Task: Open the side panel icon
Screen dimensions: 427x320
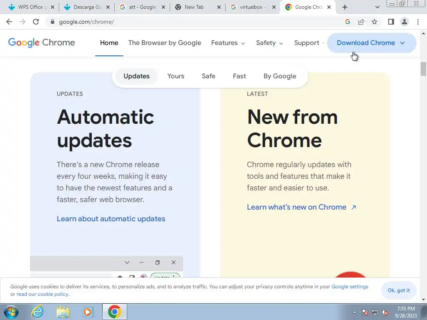Action: 391,22
